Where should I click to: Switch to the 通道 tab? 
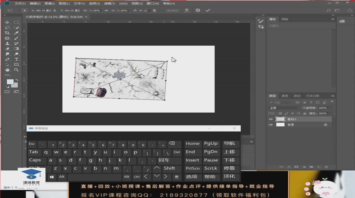click(285, 96)
